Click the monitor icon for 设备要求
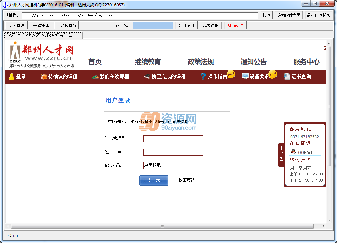The height and width of the screenshot is (243, 337). (x=245, y=76)
